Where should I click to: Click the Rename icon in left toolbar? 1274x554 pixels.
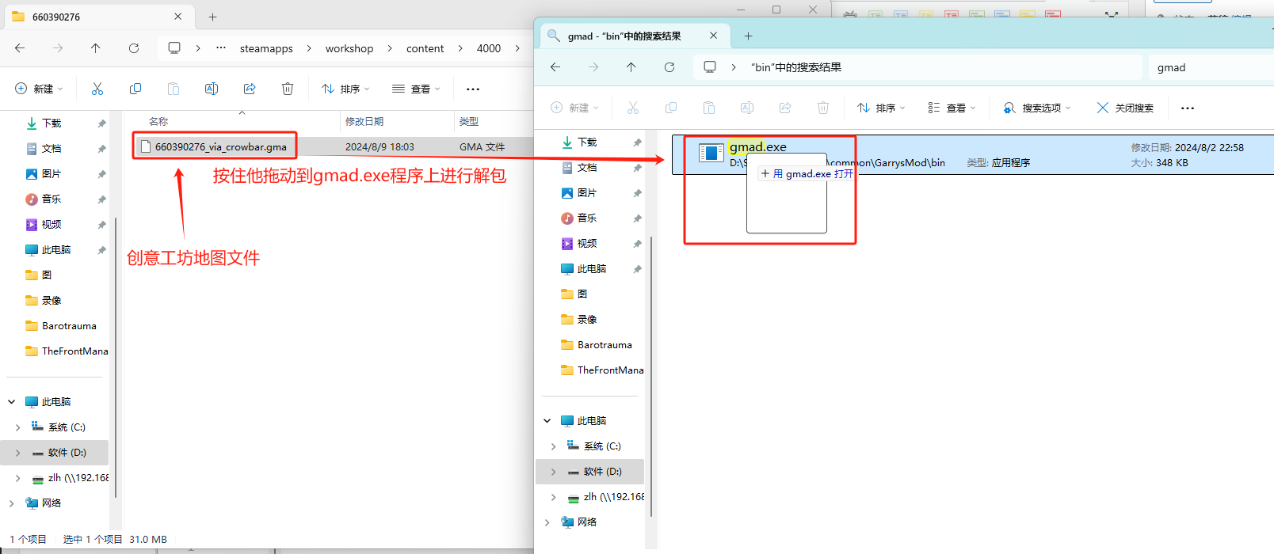[x=212, y=89]
